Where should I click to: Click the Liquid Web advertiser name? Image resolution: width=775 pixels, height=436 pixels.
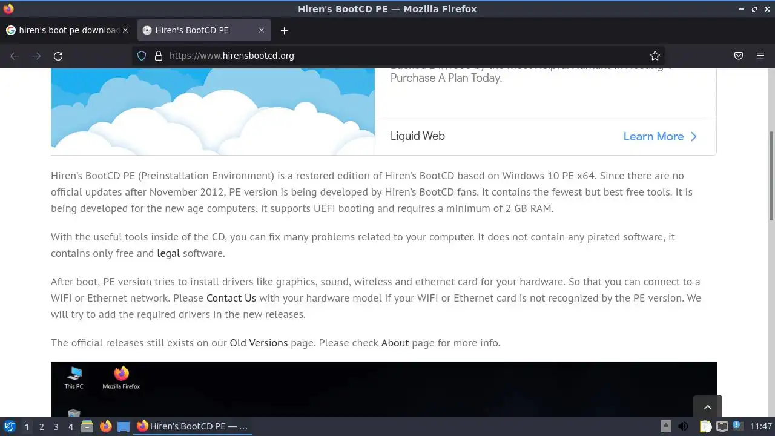point(418,136)
